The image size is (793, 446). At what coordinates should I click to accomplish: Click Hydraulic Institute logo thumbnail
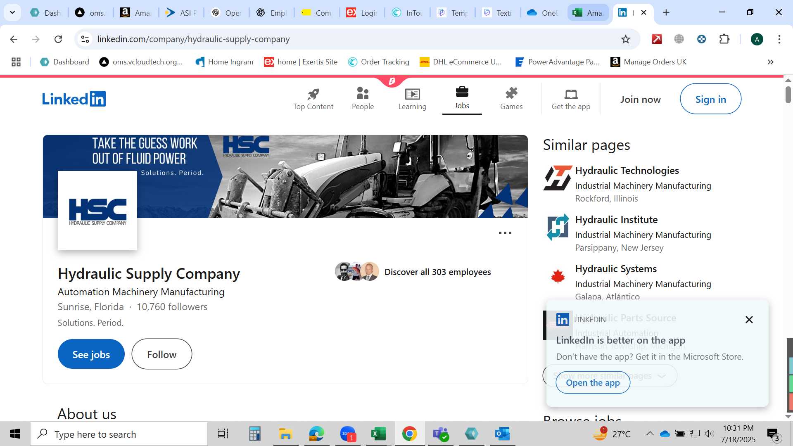[x=558, y=227]
